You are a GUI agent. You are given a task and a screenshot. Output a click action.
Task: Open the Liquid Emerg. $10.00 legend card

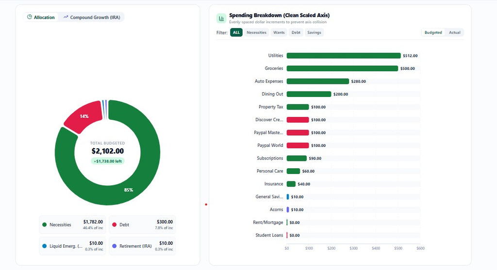[73, 246]
